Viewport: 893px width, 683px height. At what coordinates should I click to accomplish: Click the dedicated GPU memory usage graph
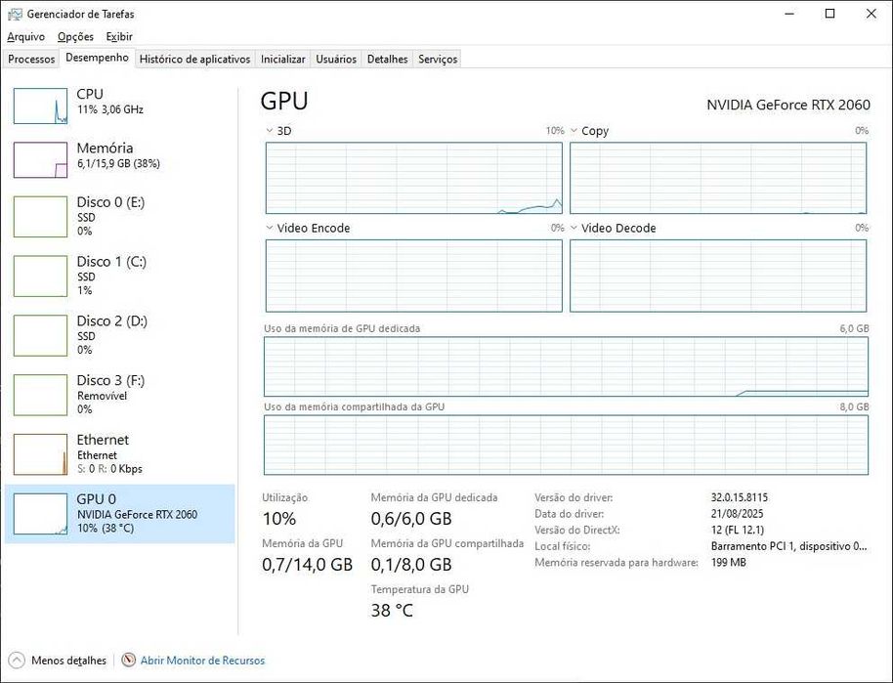566,366
